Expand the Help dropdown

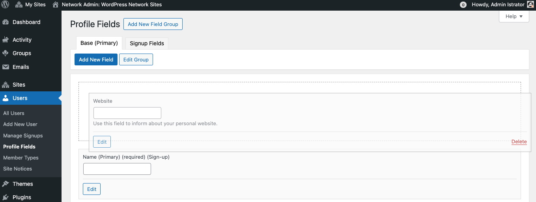coord(514,16)
